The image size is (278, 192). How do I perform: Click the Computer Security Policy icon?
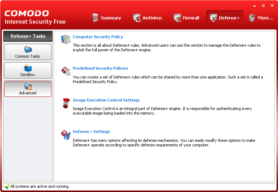coord(66,39)
